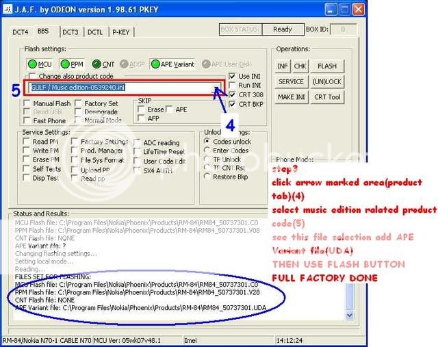Click the J.A.F. application icon in title bar
Image resolution: width=438 pixels, height=347 pixels.
pos(8,9)
